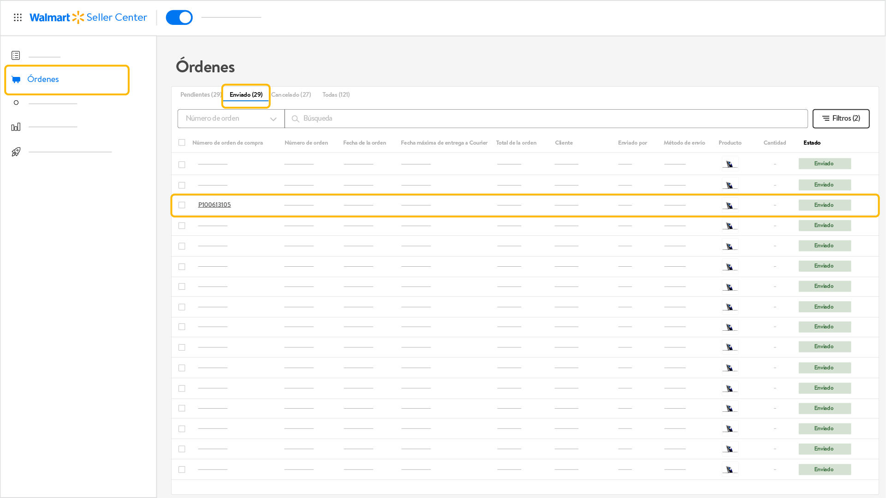Tick the checkbox of the last order row
Viewport: 886px width, 498px height.
[182, 469]
